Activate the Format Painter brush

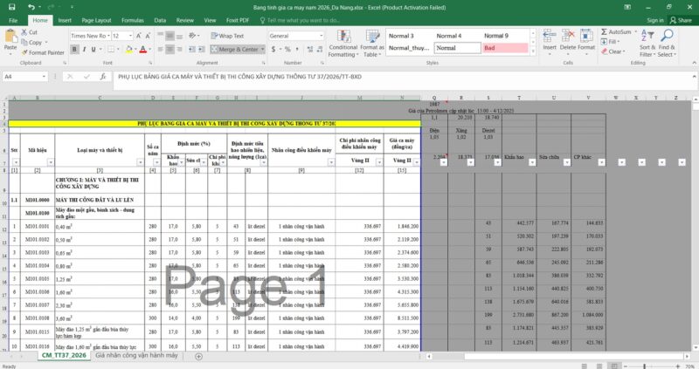(x=24, y=52)
